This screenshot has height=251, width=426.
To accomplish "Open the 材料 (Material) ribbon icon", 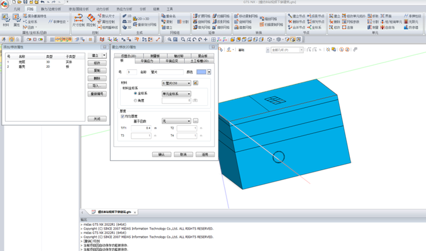I will 6,21.
